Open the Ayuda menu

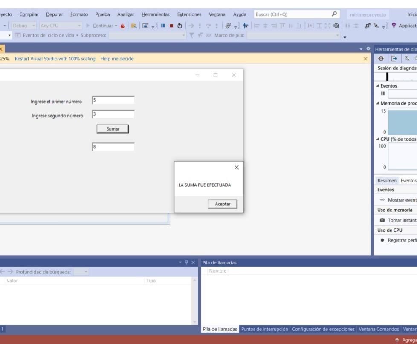240,14
